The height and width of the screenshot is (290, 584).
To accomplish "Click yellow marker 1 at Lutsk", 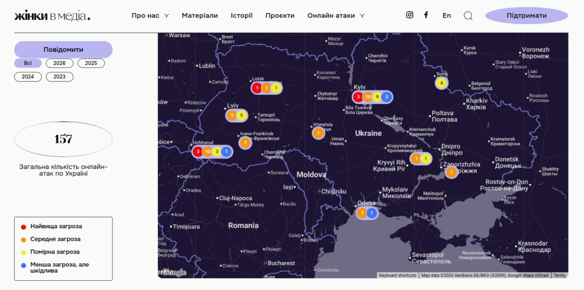I will [x=276, y=88].
